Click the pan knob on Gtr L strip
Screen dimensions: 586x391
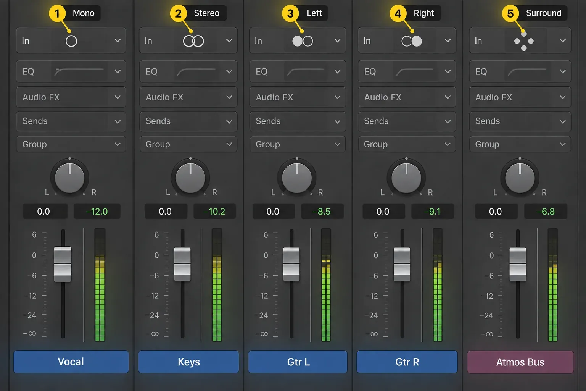pyautogui.click(x=297, y=178)
